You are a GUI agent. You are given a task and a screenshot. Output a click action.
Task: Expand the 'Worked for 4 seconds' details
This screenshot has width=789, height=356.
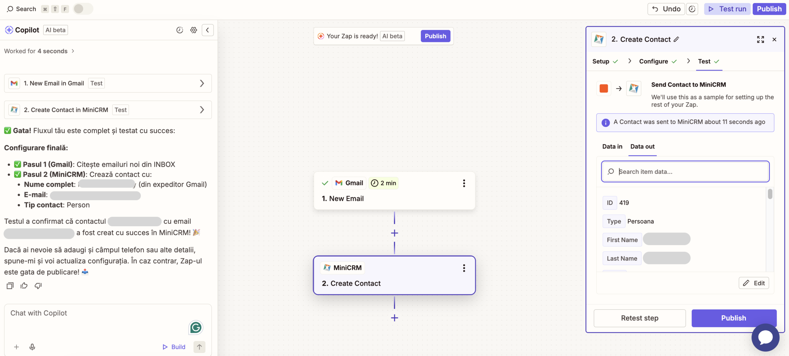[73, 51]
